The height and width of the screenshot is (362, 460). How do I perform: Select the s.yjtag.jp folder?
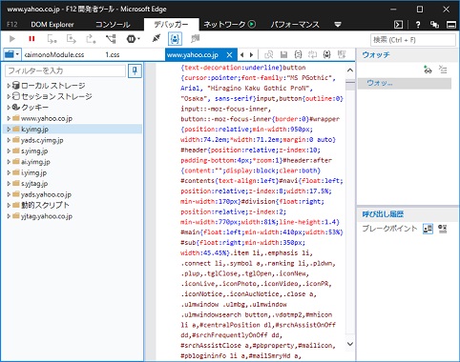(34, 184)
